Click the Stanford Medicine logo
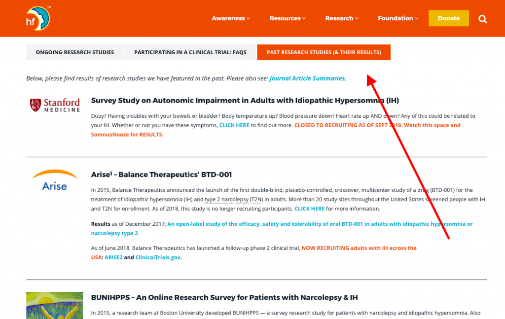 pos(55,105)
